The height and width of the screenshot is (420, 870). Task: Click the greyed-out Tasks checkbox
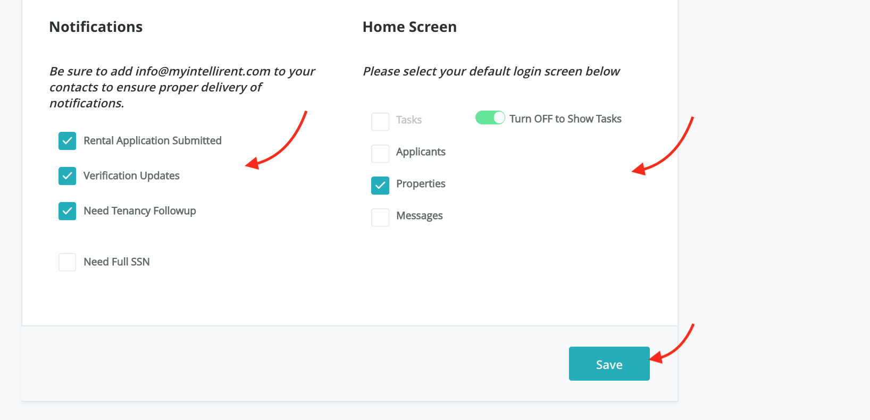tap(380, 122)
